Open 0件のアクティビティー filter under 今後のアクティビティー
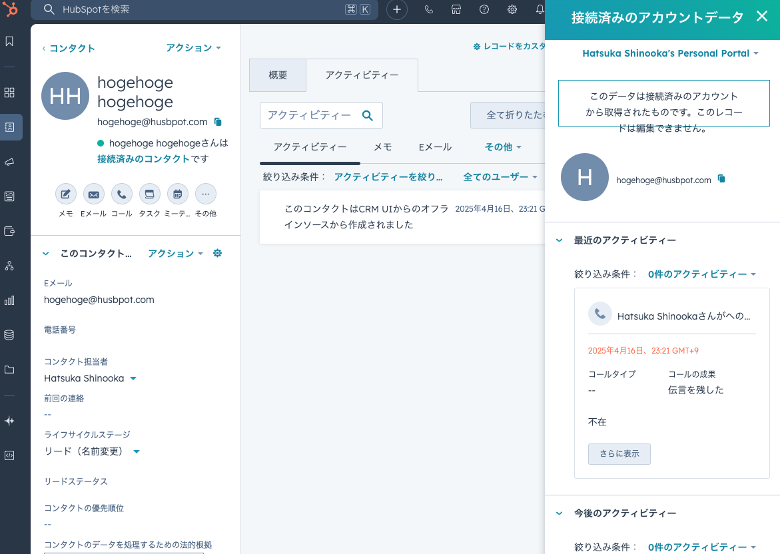Screen dimensions: 780x554 (x=702, y=547)
